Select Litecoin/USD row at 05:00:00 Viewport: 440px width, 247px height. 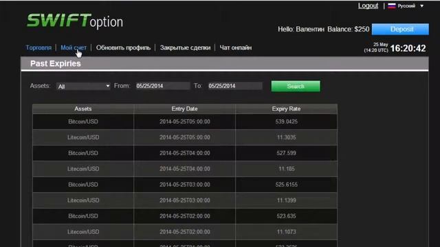pos(185,137)
